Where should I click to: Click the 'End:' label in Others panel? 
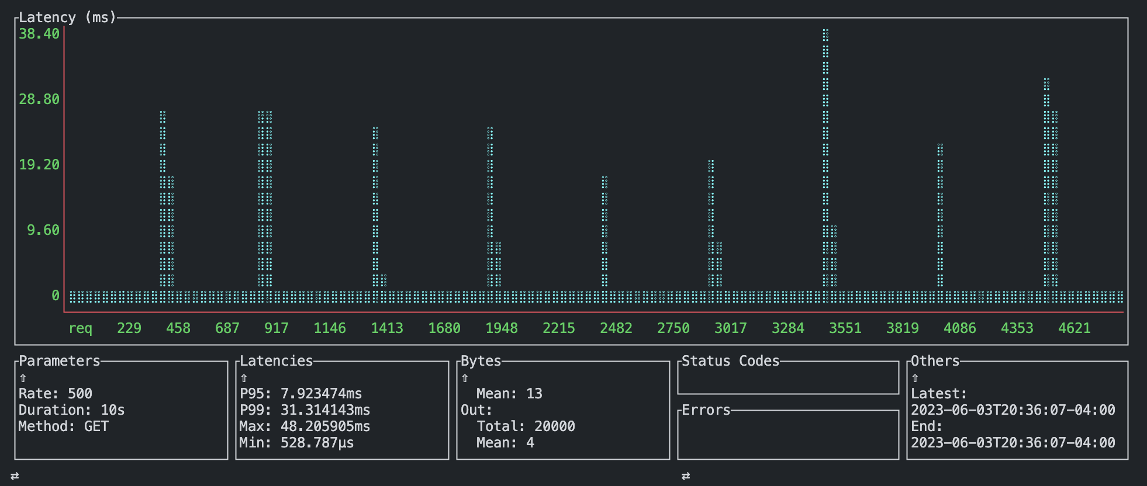(x=927, y=426)
